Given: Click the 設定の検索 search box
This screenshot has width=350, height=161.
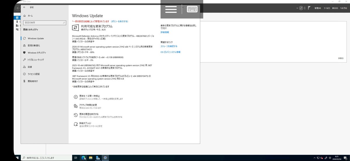Looking at the screenshot, I should (44, 22).
